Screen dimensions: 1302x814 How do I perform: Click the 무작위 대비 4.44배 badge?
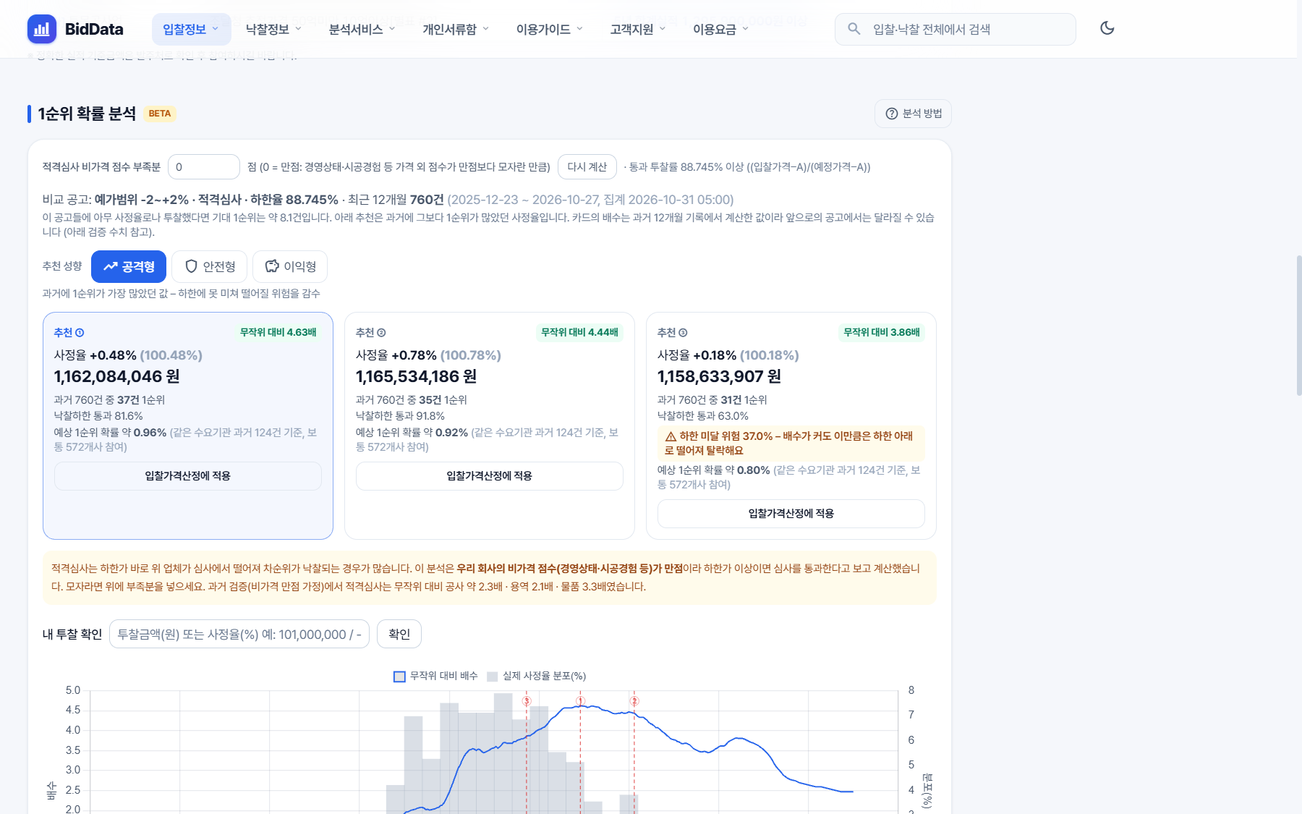coord(580,332)
